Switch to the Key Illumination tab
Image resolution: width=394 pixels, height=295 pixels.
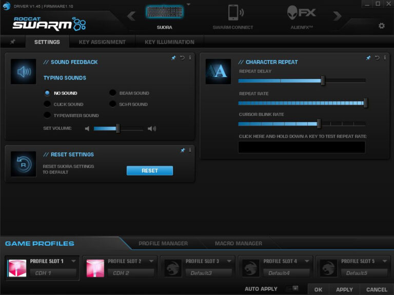click(169, 42)
